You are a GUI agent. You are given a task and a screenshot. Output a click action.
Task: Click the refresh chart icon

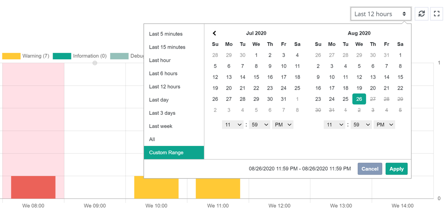click(x=421, y=14)
